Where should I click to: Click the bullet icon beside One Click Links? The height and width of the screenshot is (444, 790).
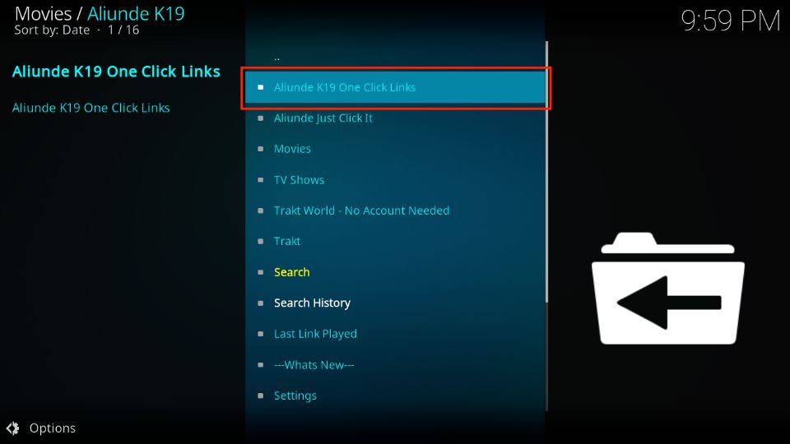coord(261,87)
